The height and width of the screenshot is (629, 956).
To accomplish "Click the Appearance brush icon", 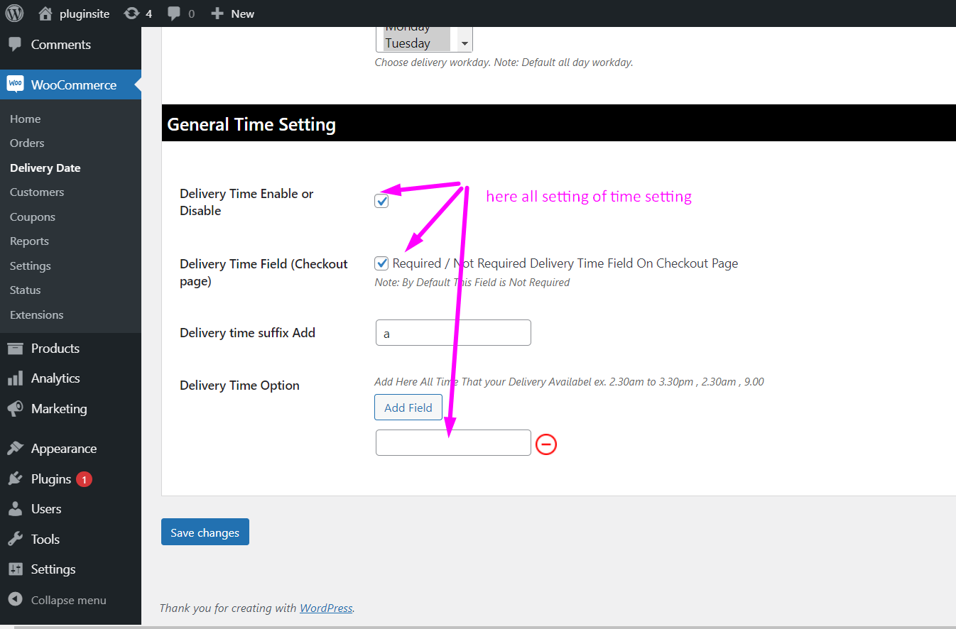I will (15, 449).
